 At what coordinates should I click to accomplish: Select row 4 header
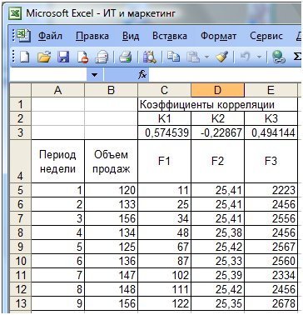click(20, 161)
